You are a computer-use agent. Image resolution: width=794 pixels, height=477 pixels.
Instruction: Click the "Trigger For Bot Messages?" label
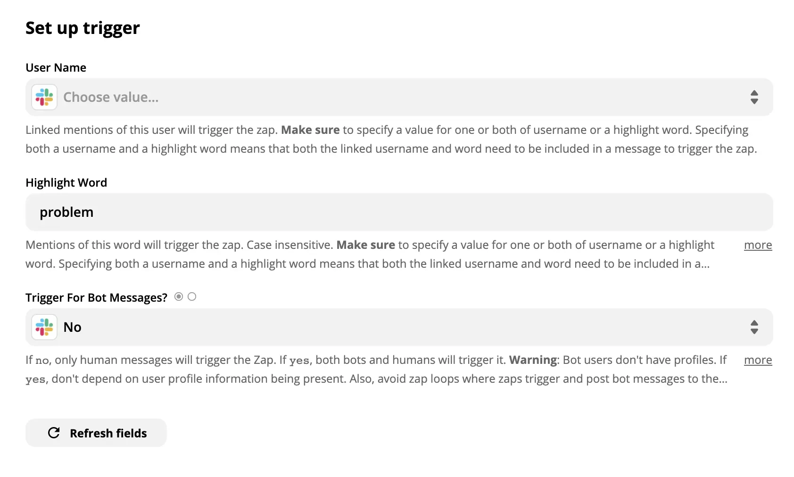[x=96, y=297]
